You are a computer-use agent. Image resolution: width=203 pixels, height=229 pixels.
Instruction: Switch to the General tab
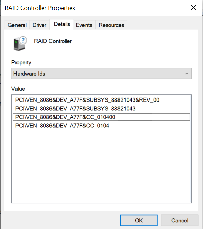[17, 25]
